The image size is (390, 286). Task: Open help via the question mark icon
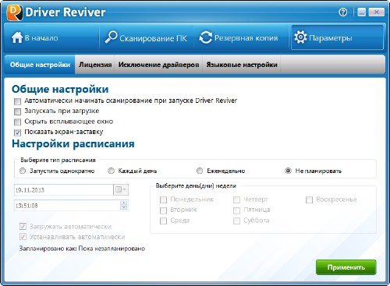tap(343, 12)
